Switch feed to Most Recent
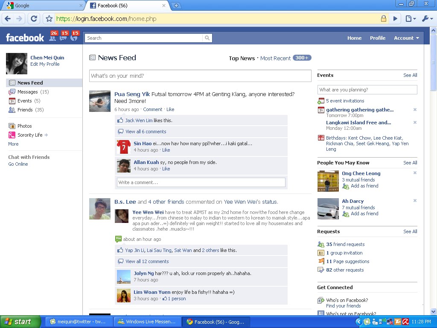This screenshot has width=437, height=328. tap(275, 58)
